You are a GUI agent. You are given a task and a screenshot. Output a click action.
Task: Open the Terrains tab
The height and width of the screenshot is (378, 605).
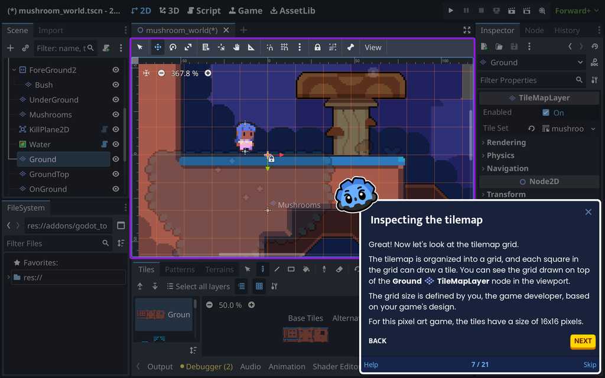[x=219, y=269]
